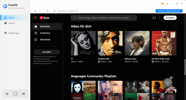Click the Get Rich Or Die Tryin' title
The width and height of the screenshot is (186, 100).
point(161,59)
